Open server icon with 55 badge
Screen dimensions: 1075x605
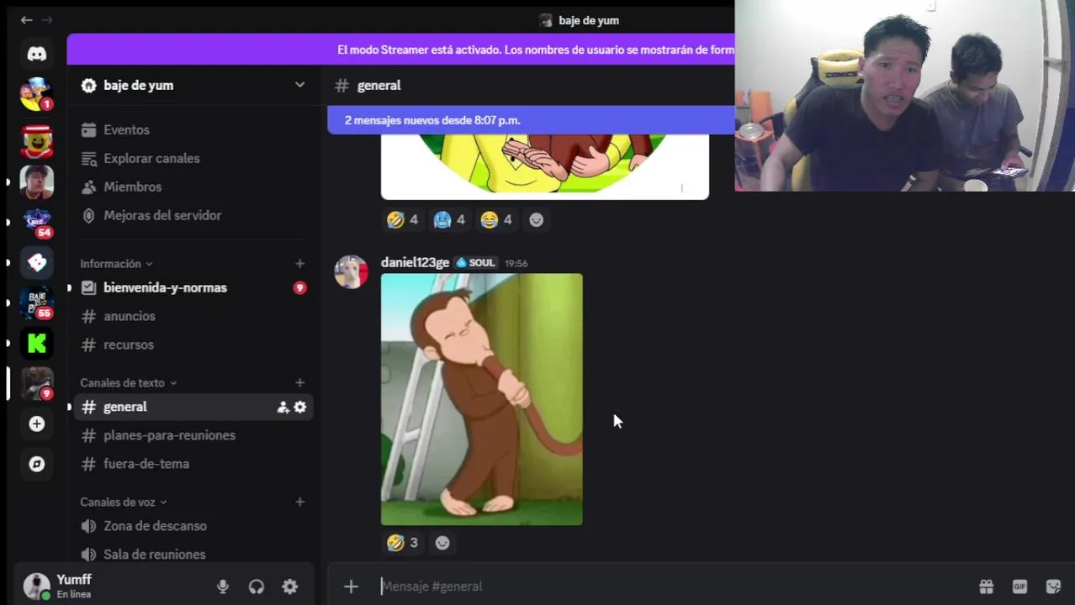[x=36, y=302]
